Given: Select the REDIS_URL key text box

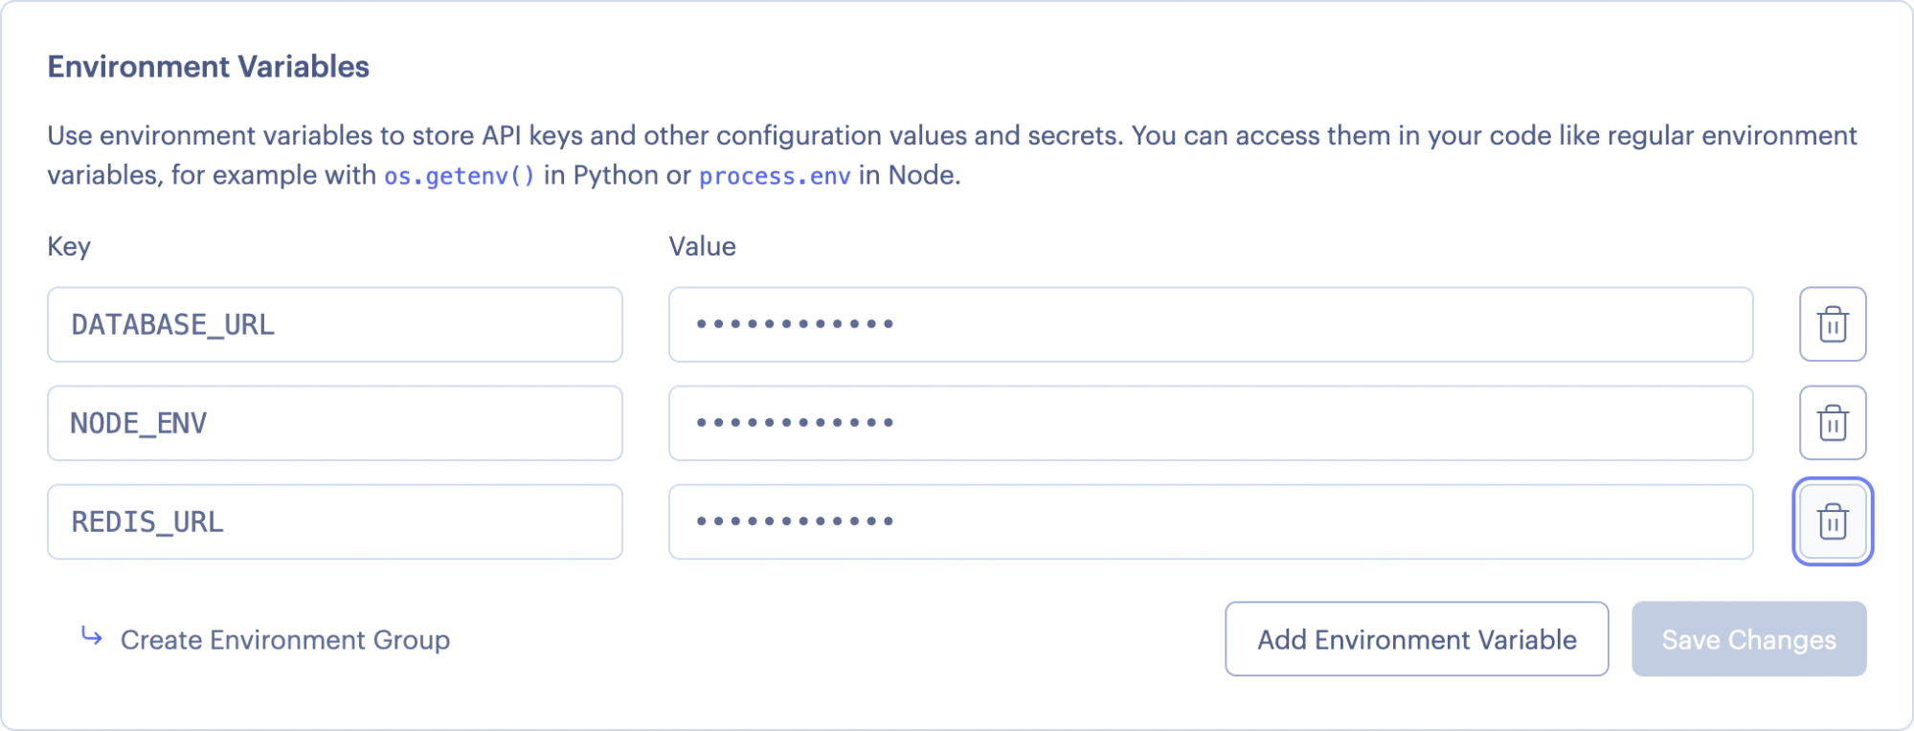Looking at the screenshot, I should [x=334, y=521].
